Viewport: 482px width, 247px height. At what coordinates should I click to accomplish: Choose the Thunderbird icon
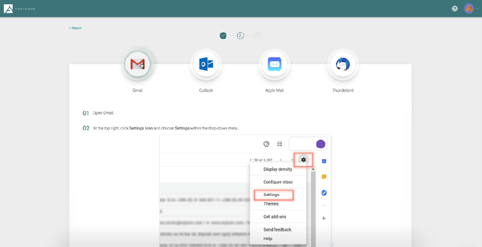[343, 64]
